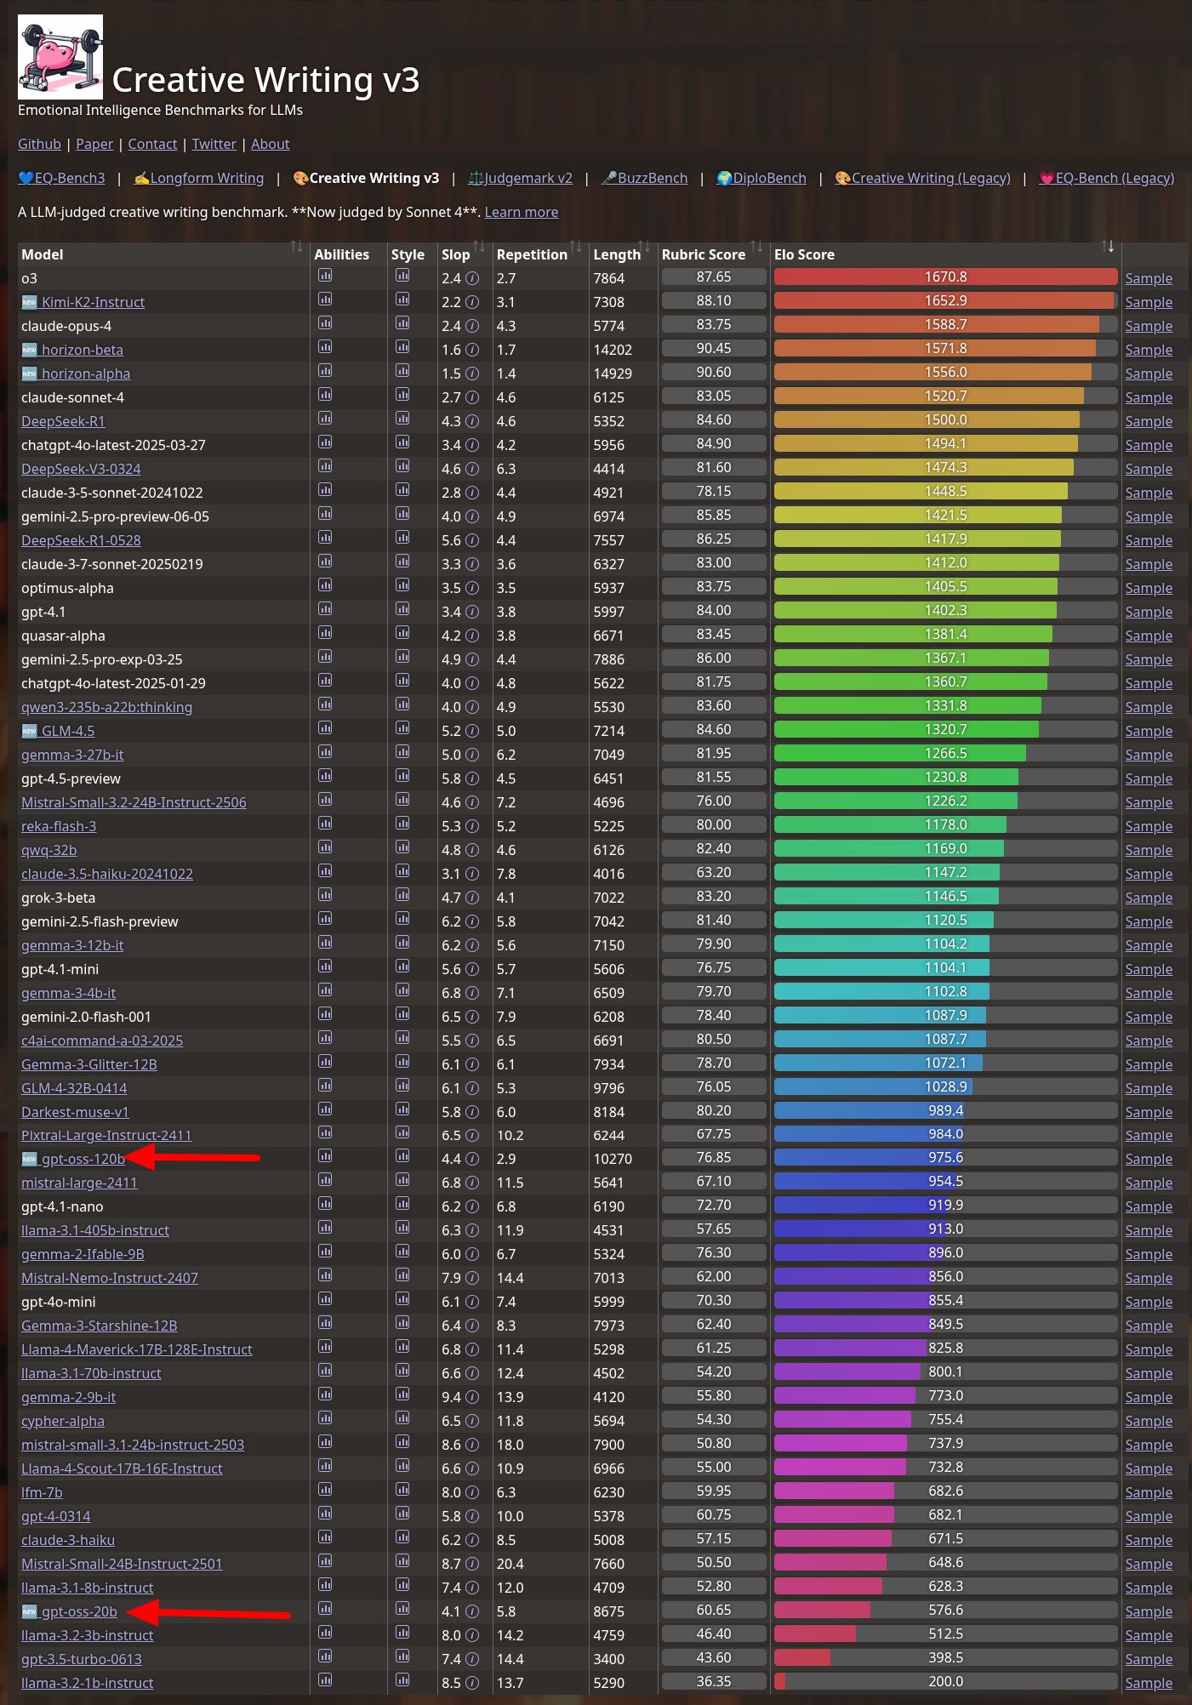Follow the qwen3-235b-a22b:thinking model link

click(106, 707)
